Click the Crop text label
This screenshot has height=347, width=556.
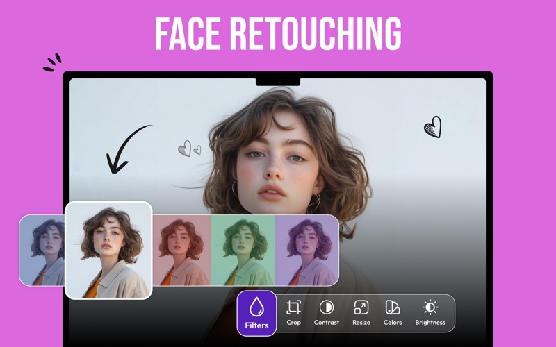tap(293, 323)
